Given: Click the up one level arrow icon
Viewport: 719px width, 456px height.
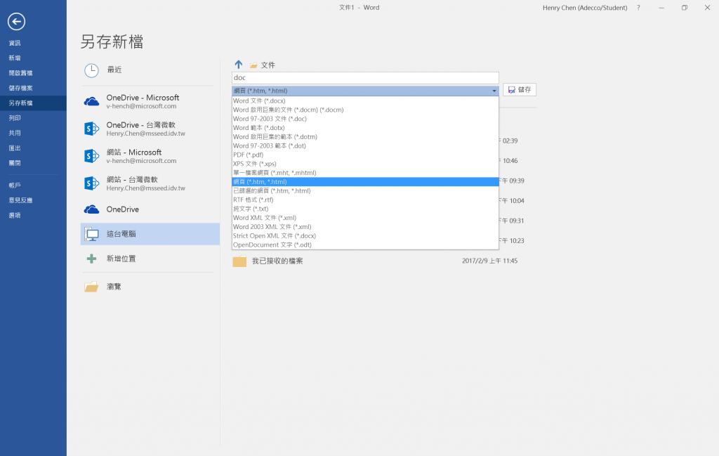Looking at the screenshot, I should click(x=239, y=65).
